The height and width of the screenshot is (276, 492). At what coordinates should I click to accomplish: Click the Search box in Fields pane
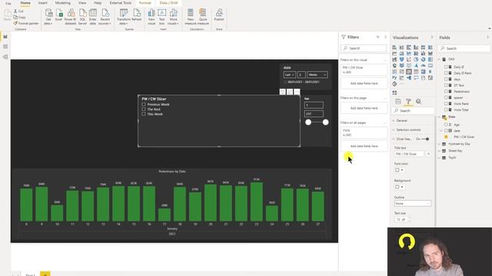[x=464, y=48]
